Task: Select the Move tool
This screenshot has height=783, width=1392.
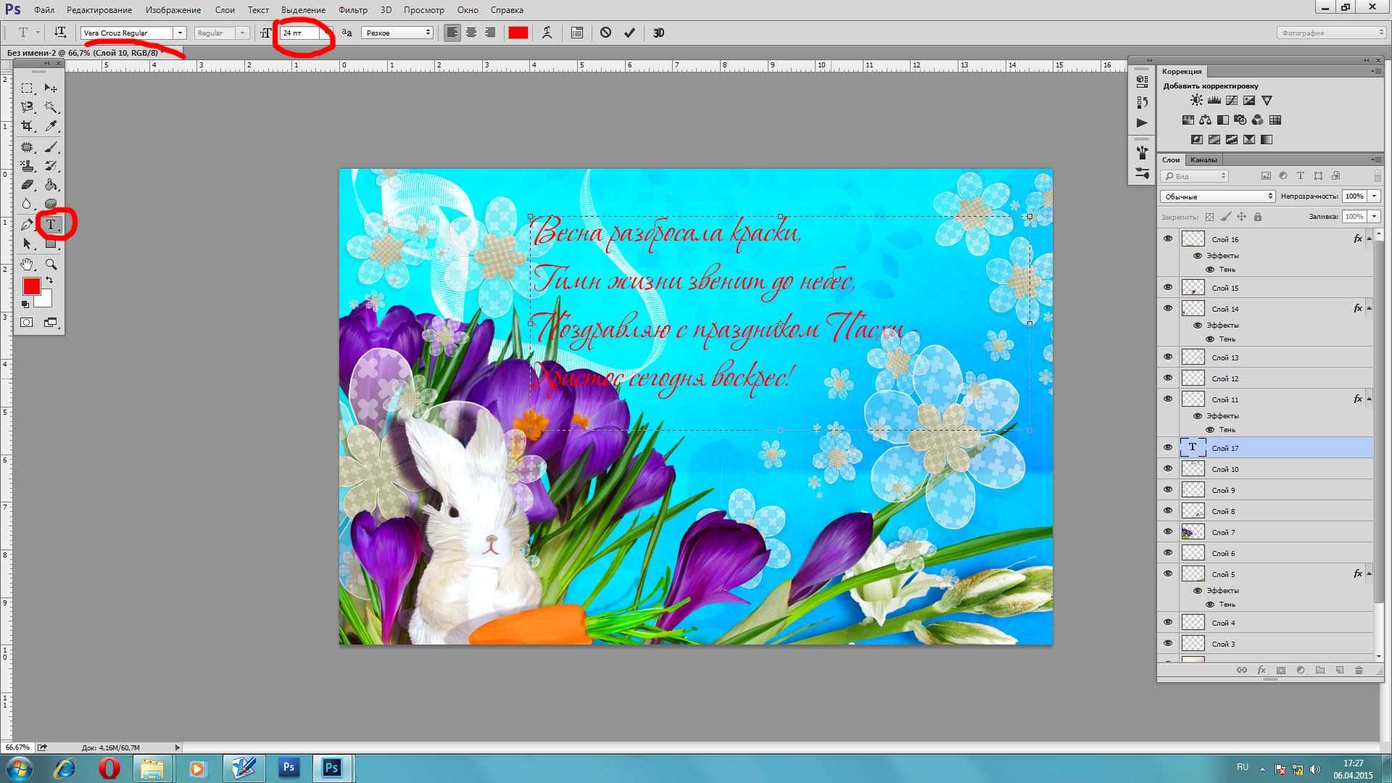Action: click(51, 87)
